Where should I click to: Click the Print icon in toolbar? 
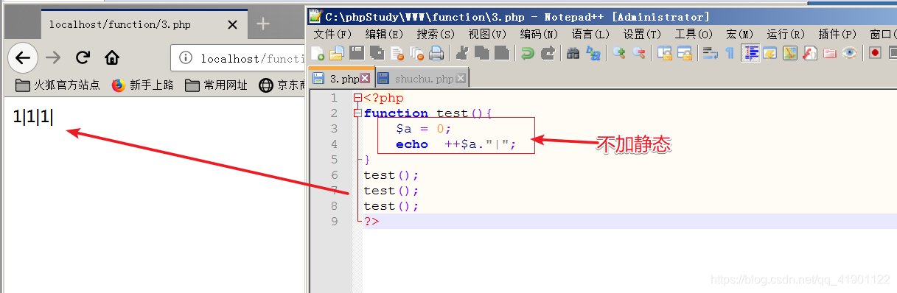(436, 53)
